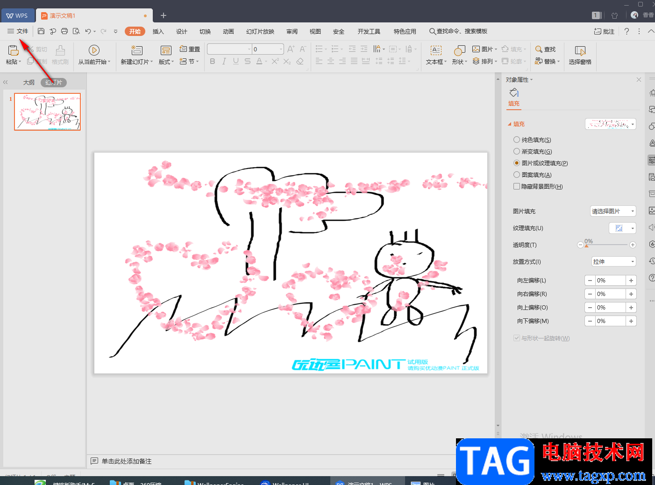
Task: Collapse the slide panel with double chevron
Action: 6,82
